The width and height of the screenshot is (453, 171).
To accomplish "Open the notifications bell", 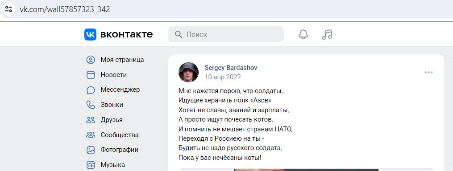I will (303, 34).
